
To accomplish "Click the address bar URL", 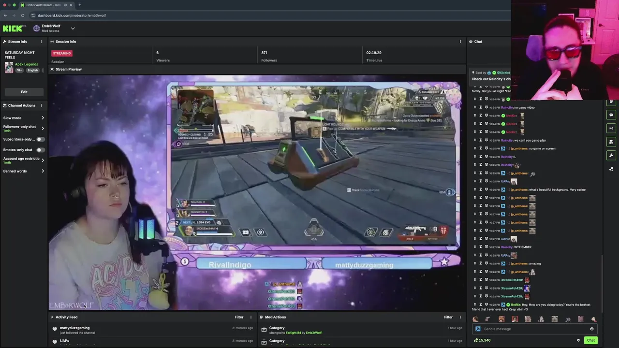I will coord(72,15).
